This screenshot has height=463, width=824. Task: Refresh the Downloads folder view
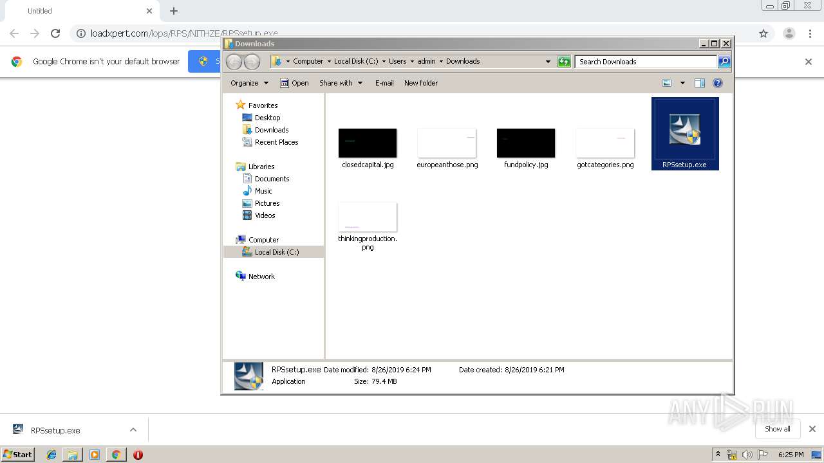tap(564, 62)
